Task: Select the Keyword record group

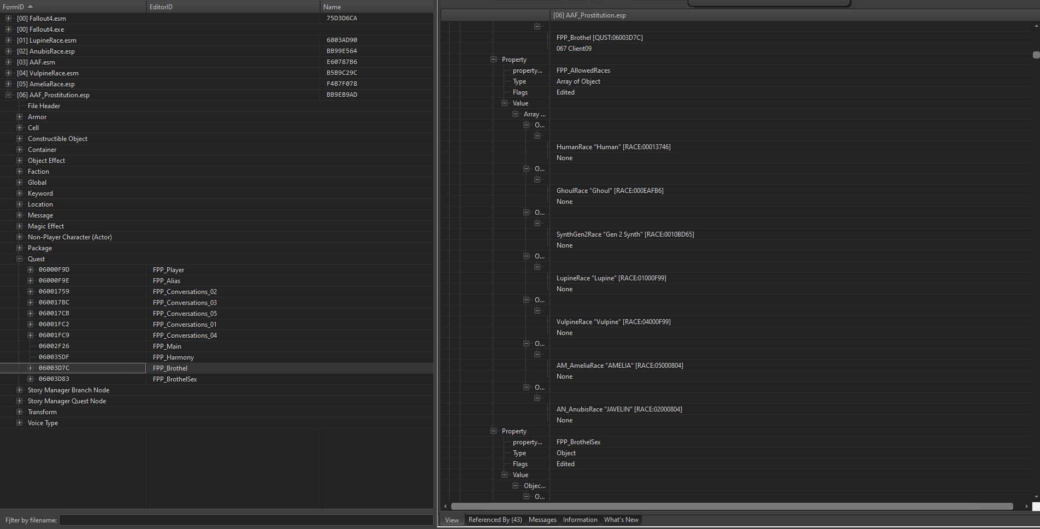Action: pos(40,193)
